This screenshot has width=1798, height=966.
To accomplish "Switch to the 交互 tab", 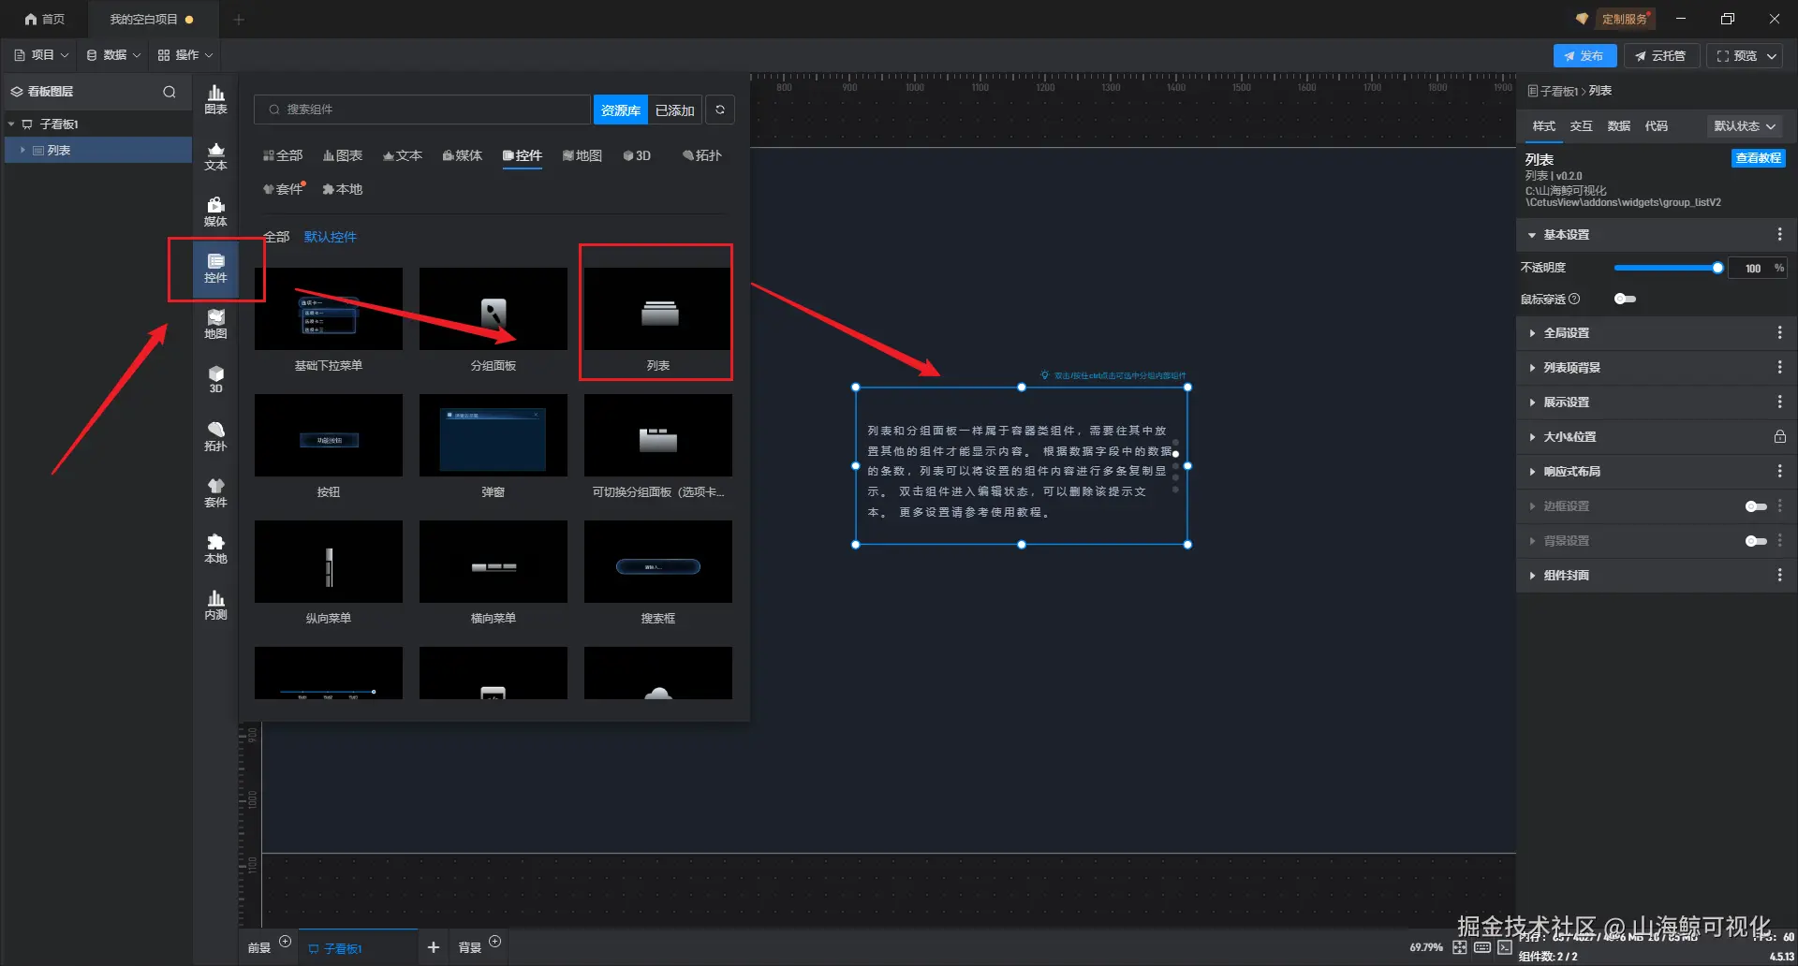I will tap(1581, 126).
